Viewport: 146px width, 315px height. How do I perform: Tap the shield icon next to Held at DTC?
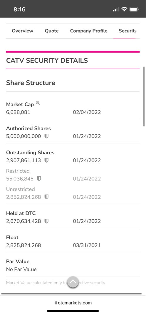[x=46, y=221]
